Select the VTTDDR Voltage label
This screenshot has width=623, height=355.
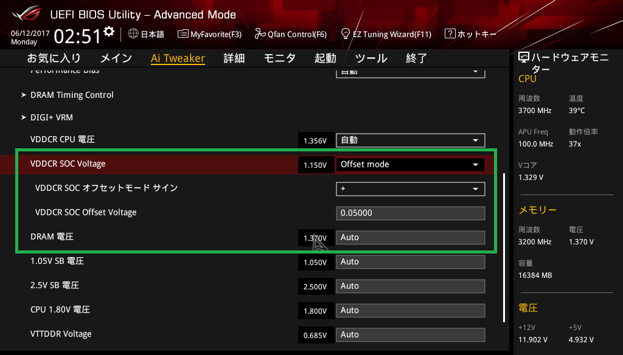pyautogui.click(x=61, y=334)
